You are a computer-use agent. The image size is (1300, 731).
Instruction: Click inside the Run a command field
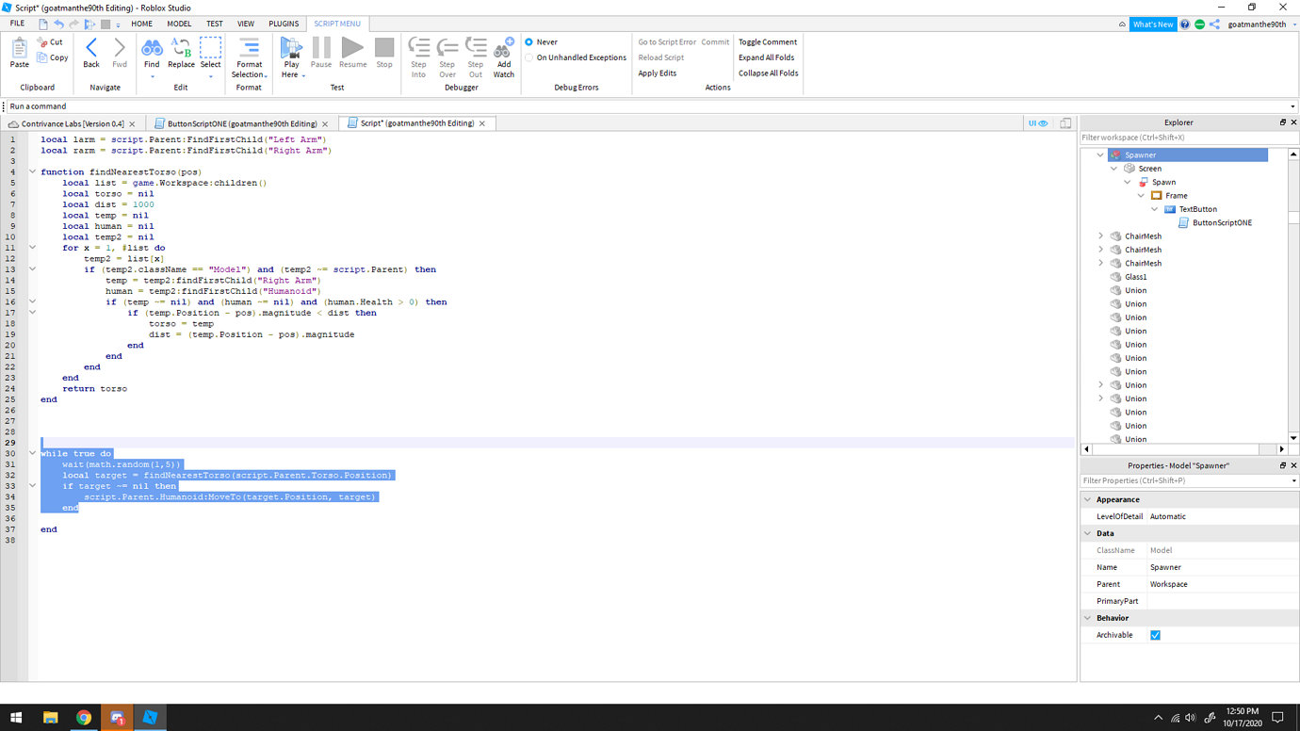377,106
